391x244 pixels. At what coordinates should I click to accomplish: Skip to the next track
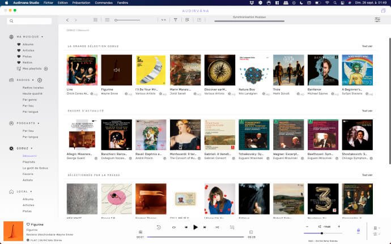pyautogui.click(x=205, y=227)
